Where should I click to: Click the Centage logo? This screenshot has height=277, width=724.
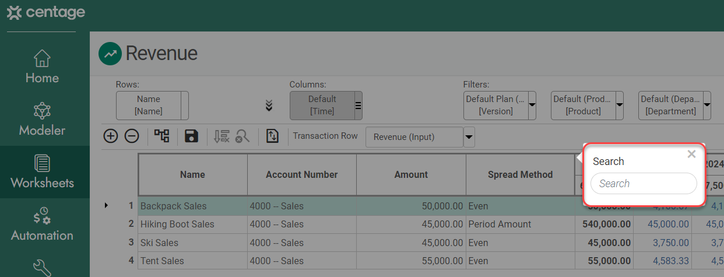[45, 12]
